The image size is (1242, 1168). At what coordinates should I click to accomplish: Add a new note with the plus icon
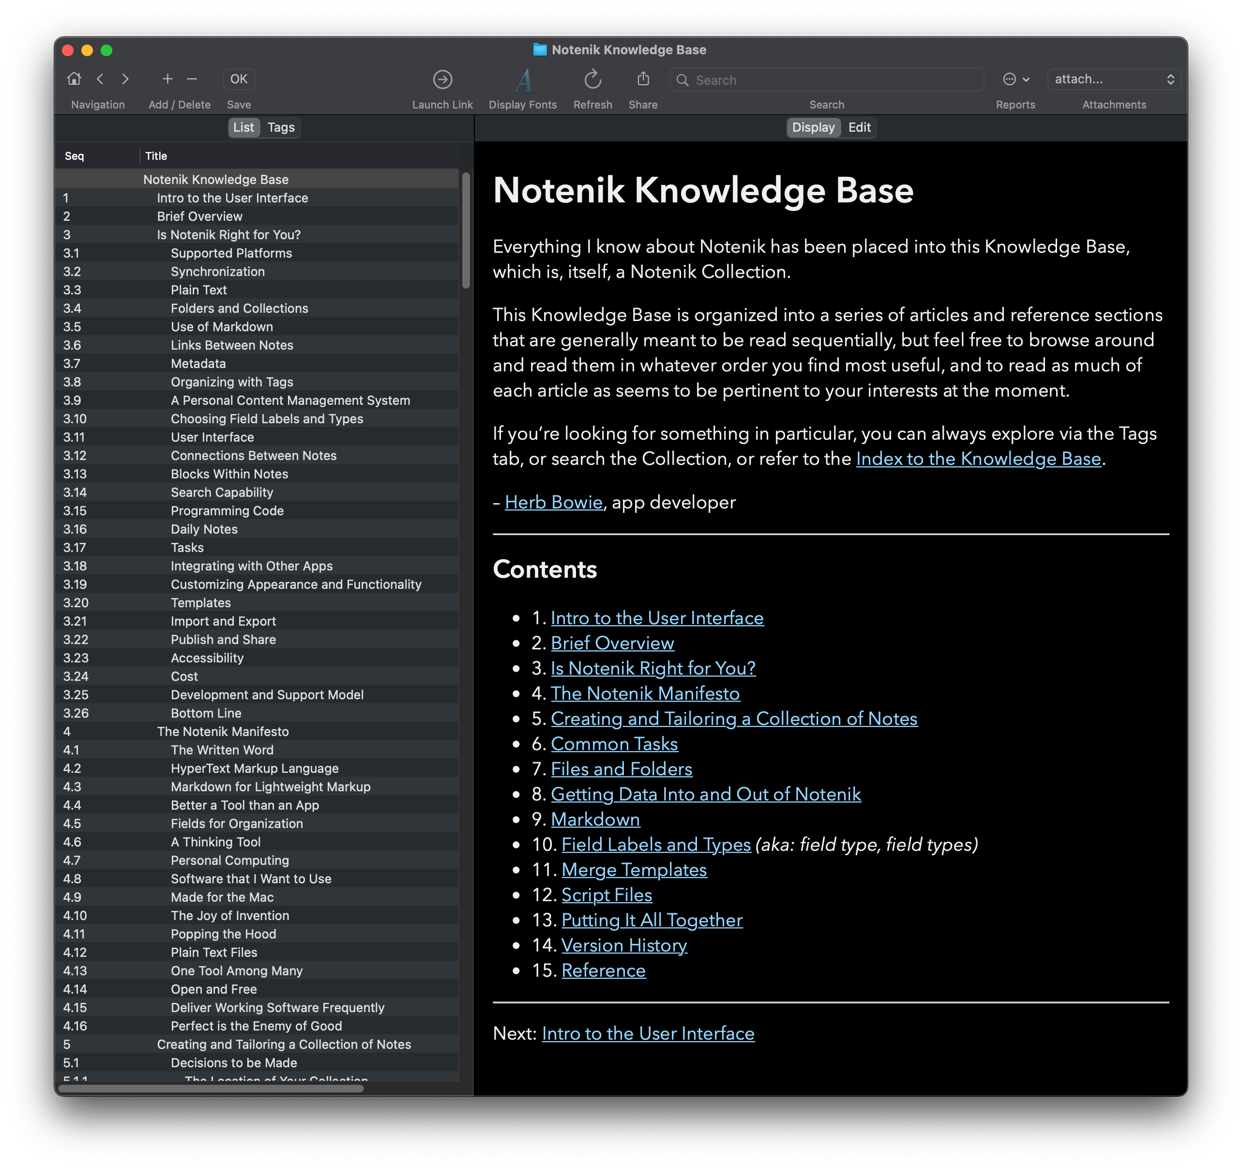coord(167,79)
